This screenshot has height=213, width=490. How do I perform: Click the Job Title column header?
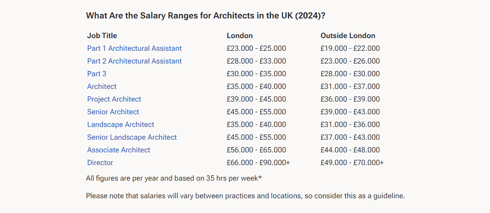102,35
